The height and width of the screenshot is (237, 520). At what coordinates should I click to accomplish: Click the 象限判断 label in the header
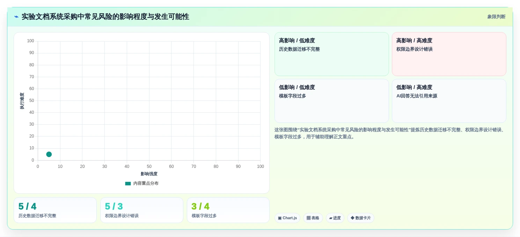point(496,17)
